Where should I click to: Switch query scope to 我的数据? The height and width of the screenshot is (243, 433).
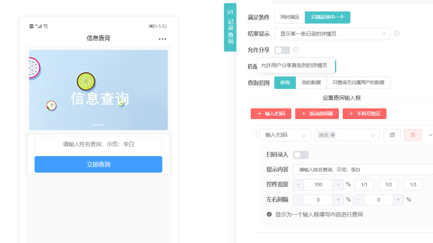pyautogui.click(x=311, y=83)
